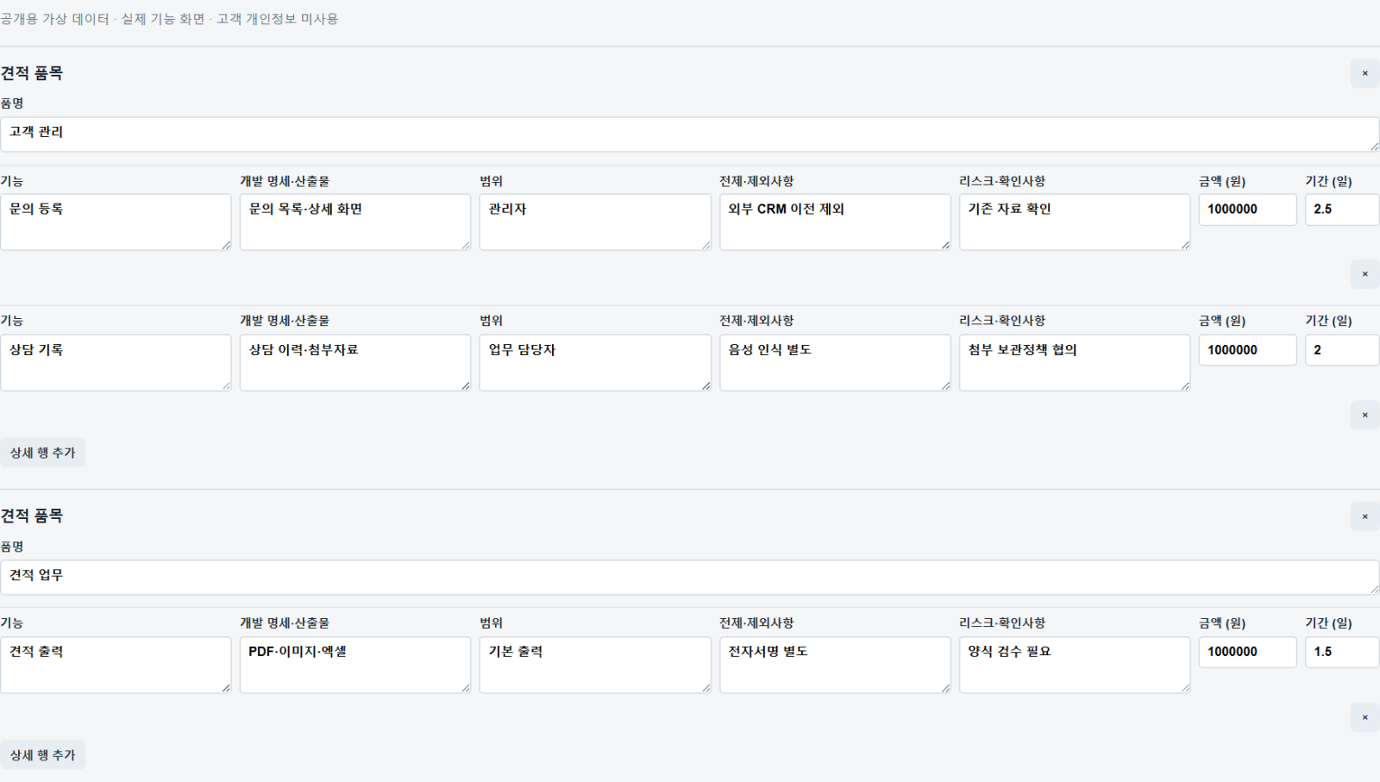
Task: Edit the 견적 업무 item name field
Action: pos(690,577)
